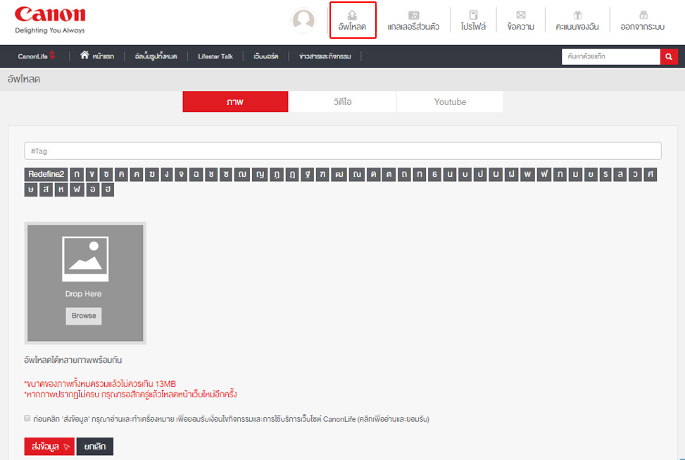Viewport: 685px width, 460px height.
Task: Click inside the #Tag input field
Action: [342, 151]
